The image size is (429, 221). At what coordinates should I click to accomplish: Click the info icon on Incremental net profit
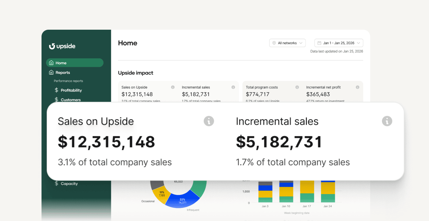click(358, 87)
